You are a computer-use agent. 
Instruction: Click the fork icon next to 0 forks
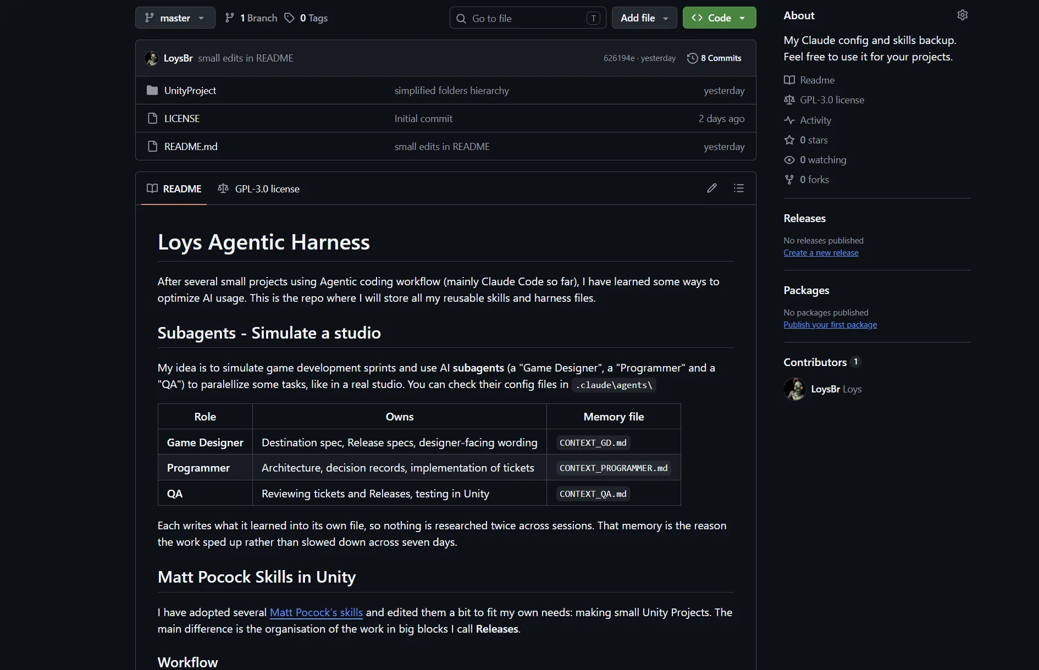pyautogui.click(x=789, y=180)
